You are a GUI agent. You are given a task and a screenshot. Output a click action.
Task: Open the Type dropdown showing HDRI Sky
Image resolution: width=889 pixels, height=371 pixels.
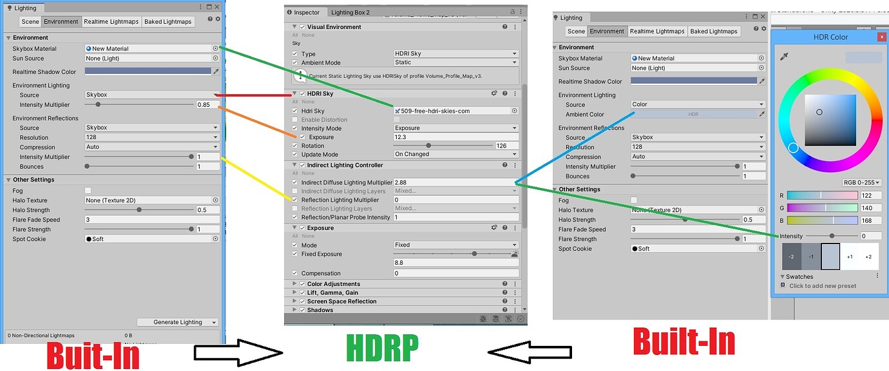pyautogui.click(x=455, y=54)
